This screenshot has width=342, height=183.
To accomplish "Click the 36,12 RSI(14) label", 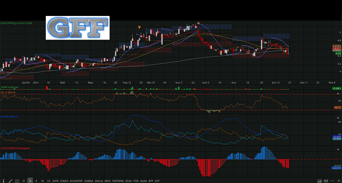I will [8, 93].
